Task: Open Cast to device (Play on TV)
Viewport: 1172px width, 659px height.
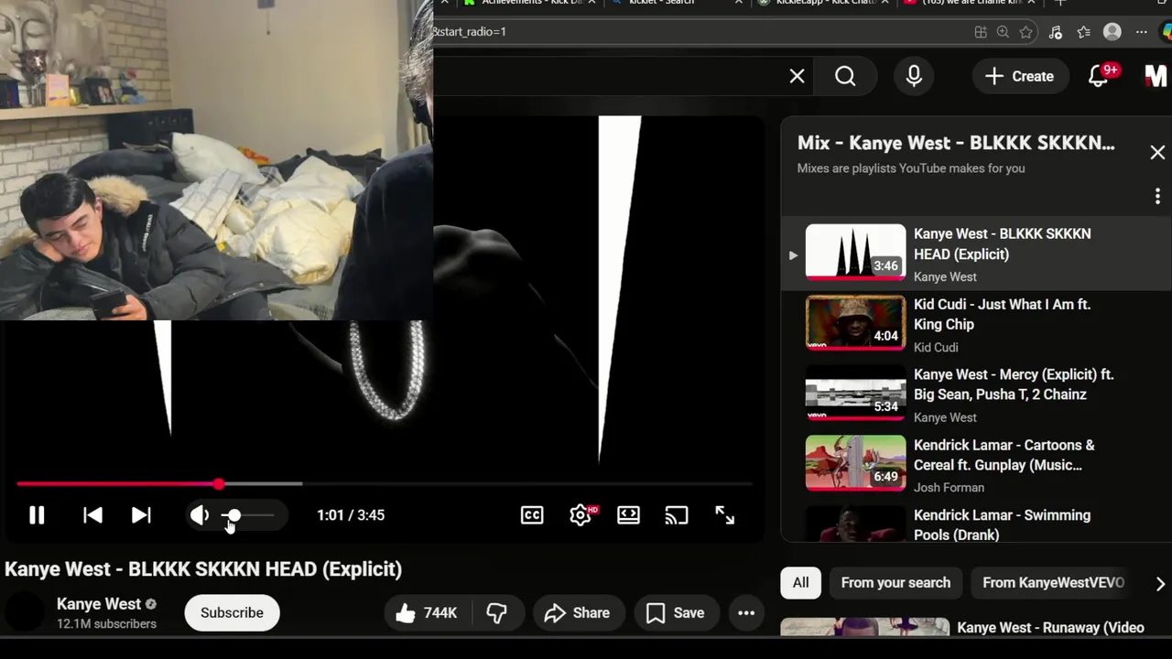Action: (x=676, y=515)
